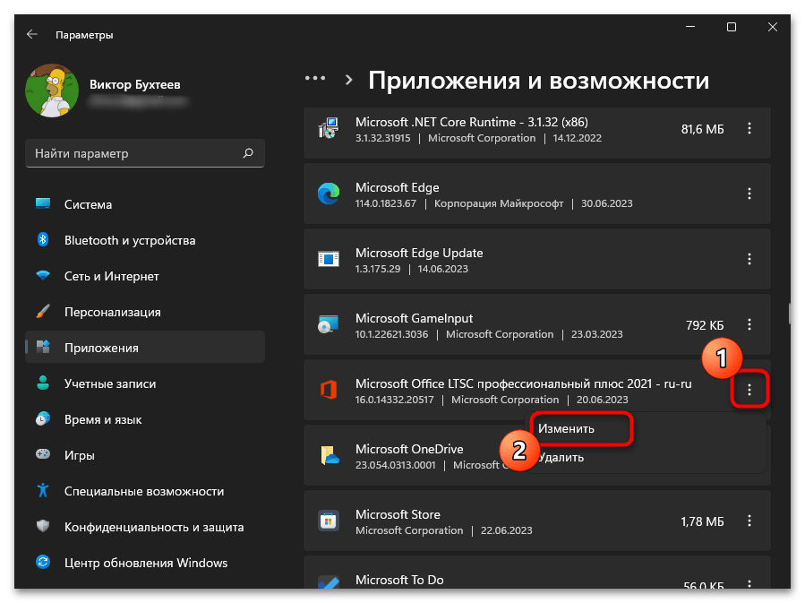
Task: Open Конфиденциальность и защита section
Action: tap(145, 527)
